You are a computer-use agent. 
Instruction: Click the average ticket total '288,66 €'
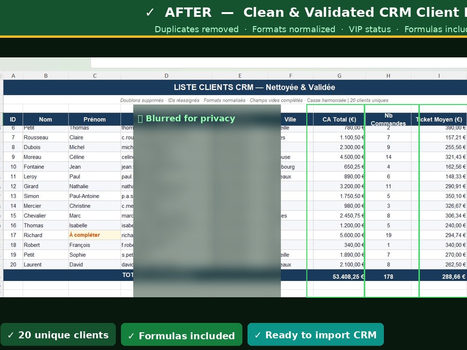(x=439, y=276)
